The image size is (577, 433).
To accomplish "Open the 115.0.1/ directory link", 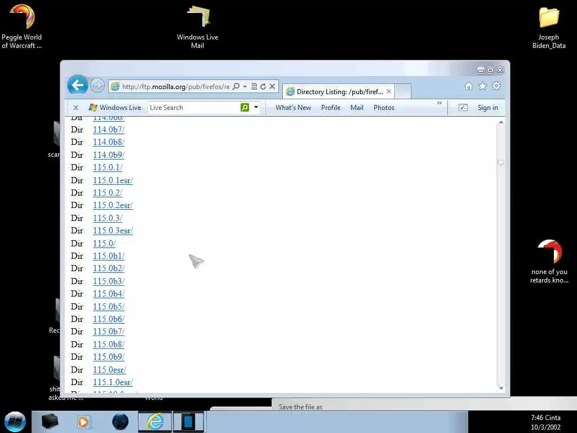I will [x=108, y=167].
